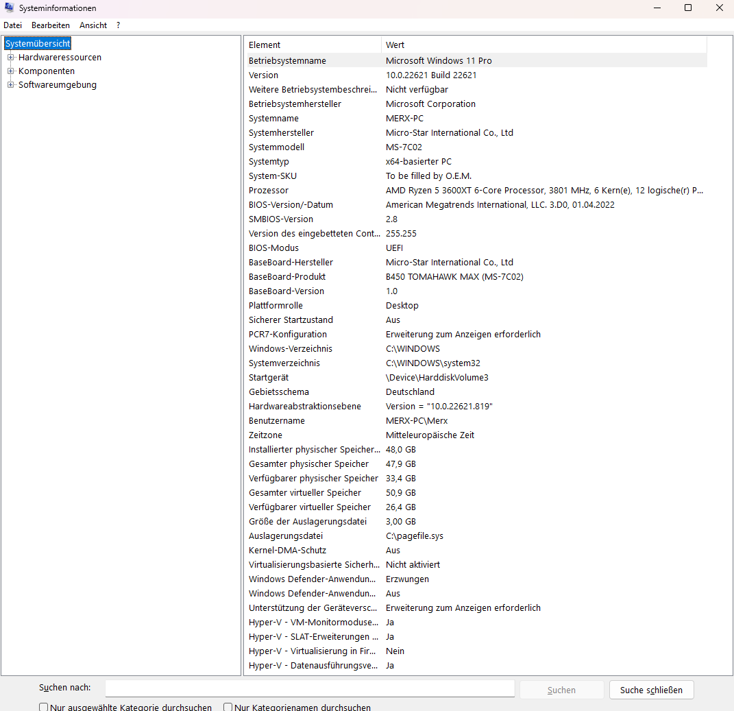This screenshot has height=711, width=734.
Task: Click the Wert column header
Action: [544, 45]
